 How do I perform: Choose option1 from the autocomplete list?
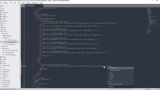(121, 68)
